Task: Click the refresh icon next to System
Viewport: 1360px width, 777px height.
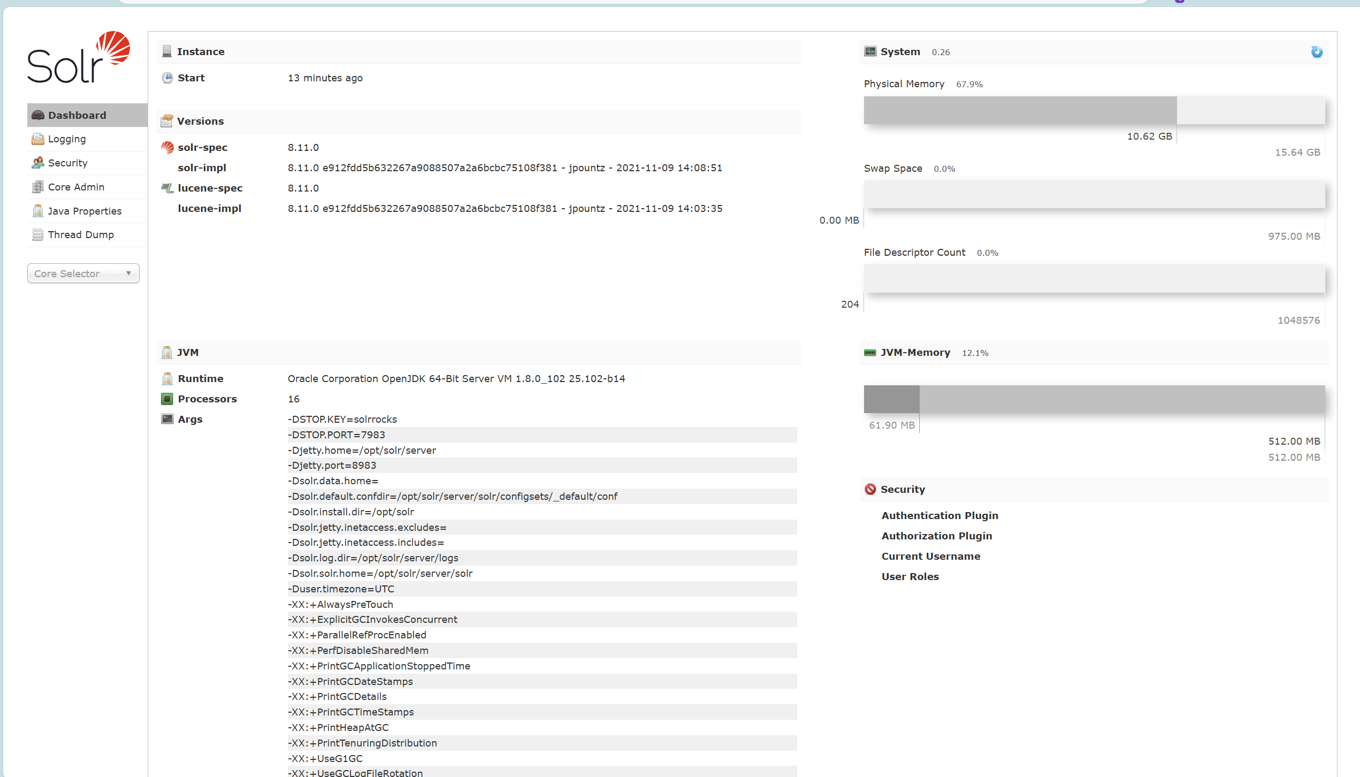Action: click(x=1316, y=51)
